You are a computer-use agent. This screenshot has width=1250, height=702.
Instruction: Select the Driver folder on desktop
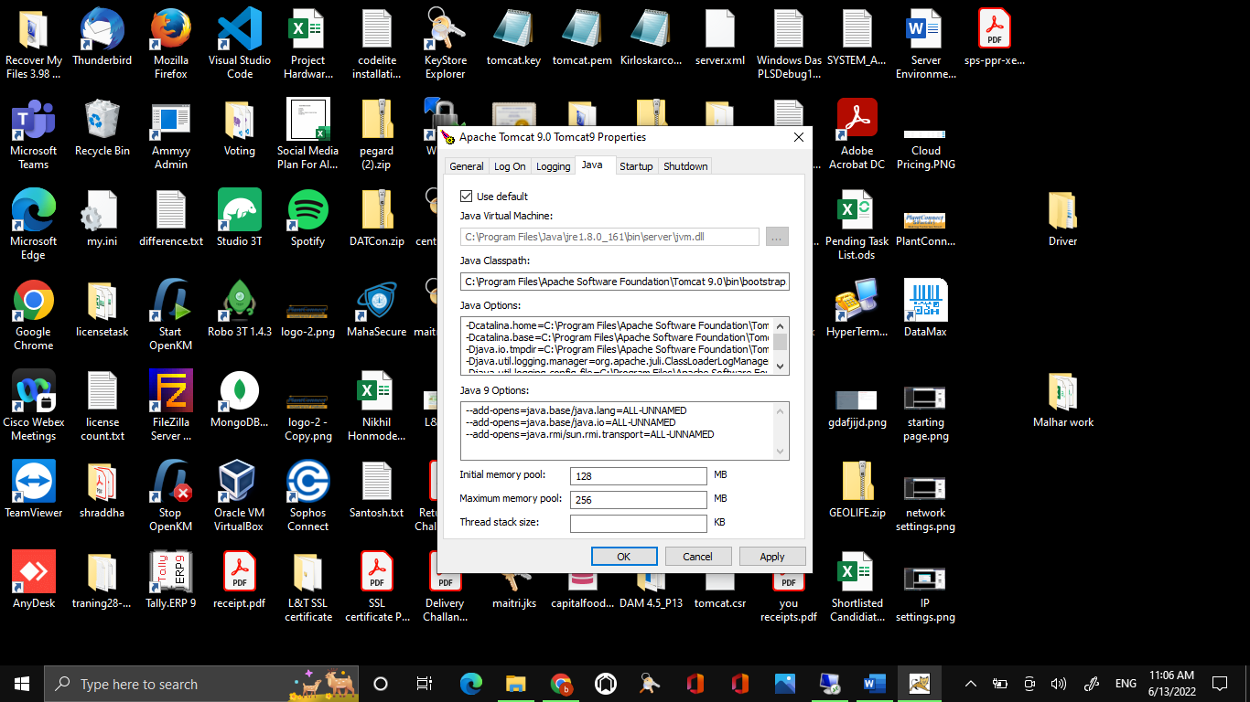tap(1063, 218)
